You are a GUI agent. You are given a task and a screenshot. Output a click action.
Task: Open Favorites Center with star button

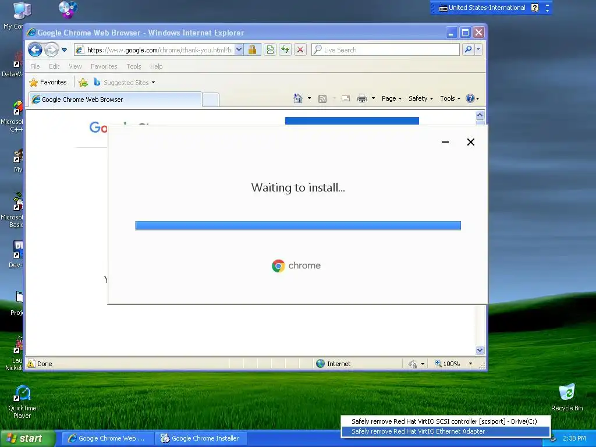click(x=48, y=82)
